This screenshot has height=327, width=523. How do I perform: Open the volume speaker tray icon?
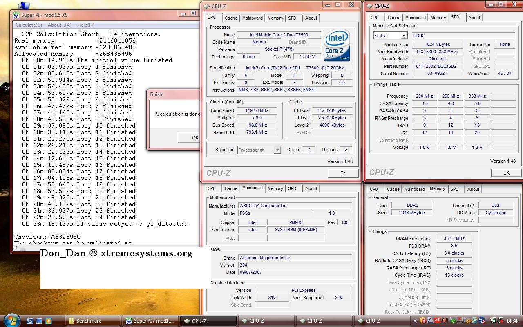tap(445, 320)
